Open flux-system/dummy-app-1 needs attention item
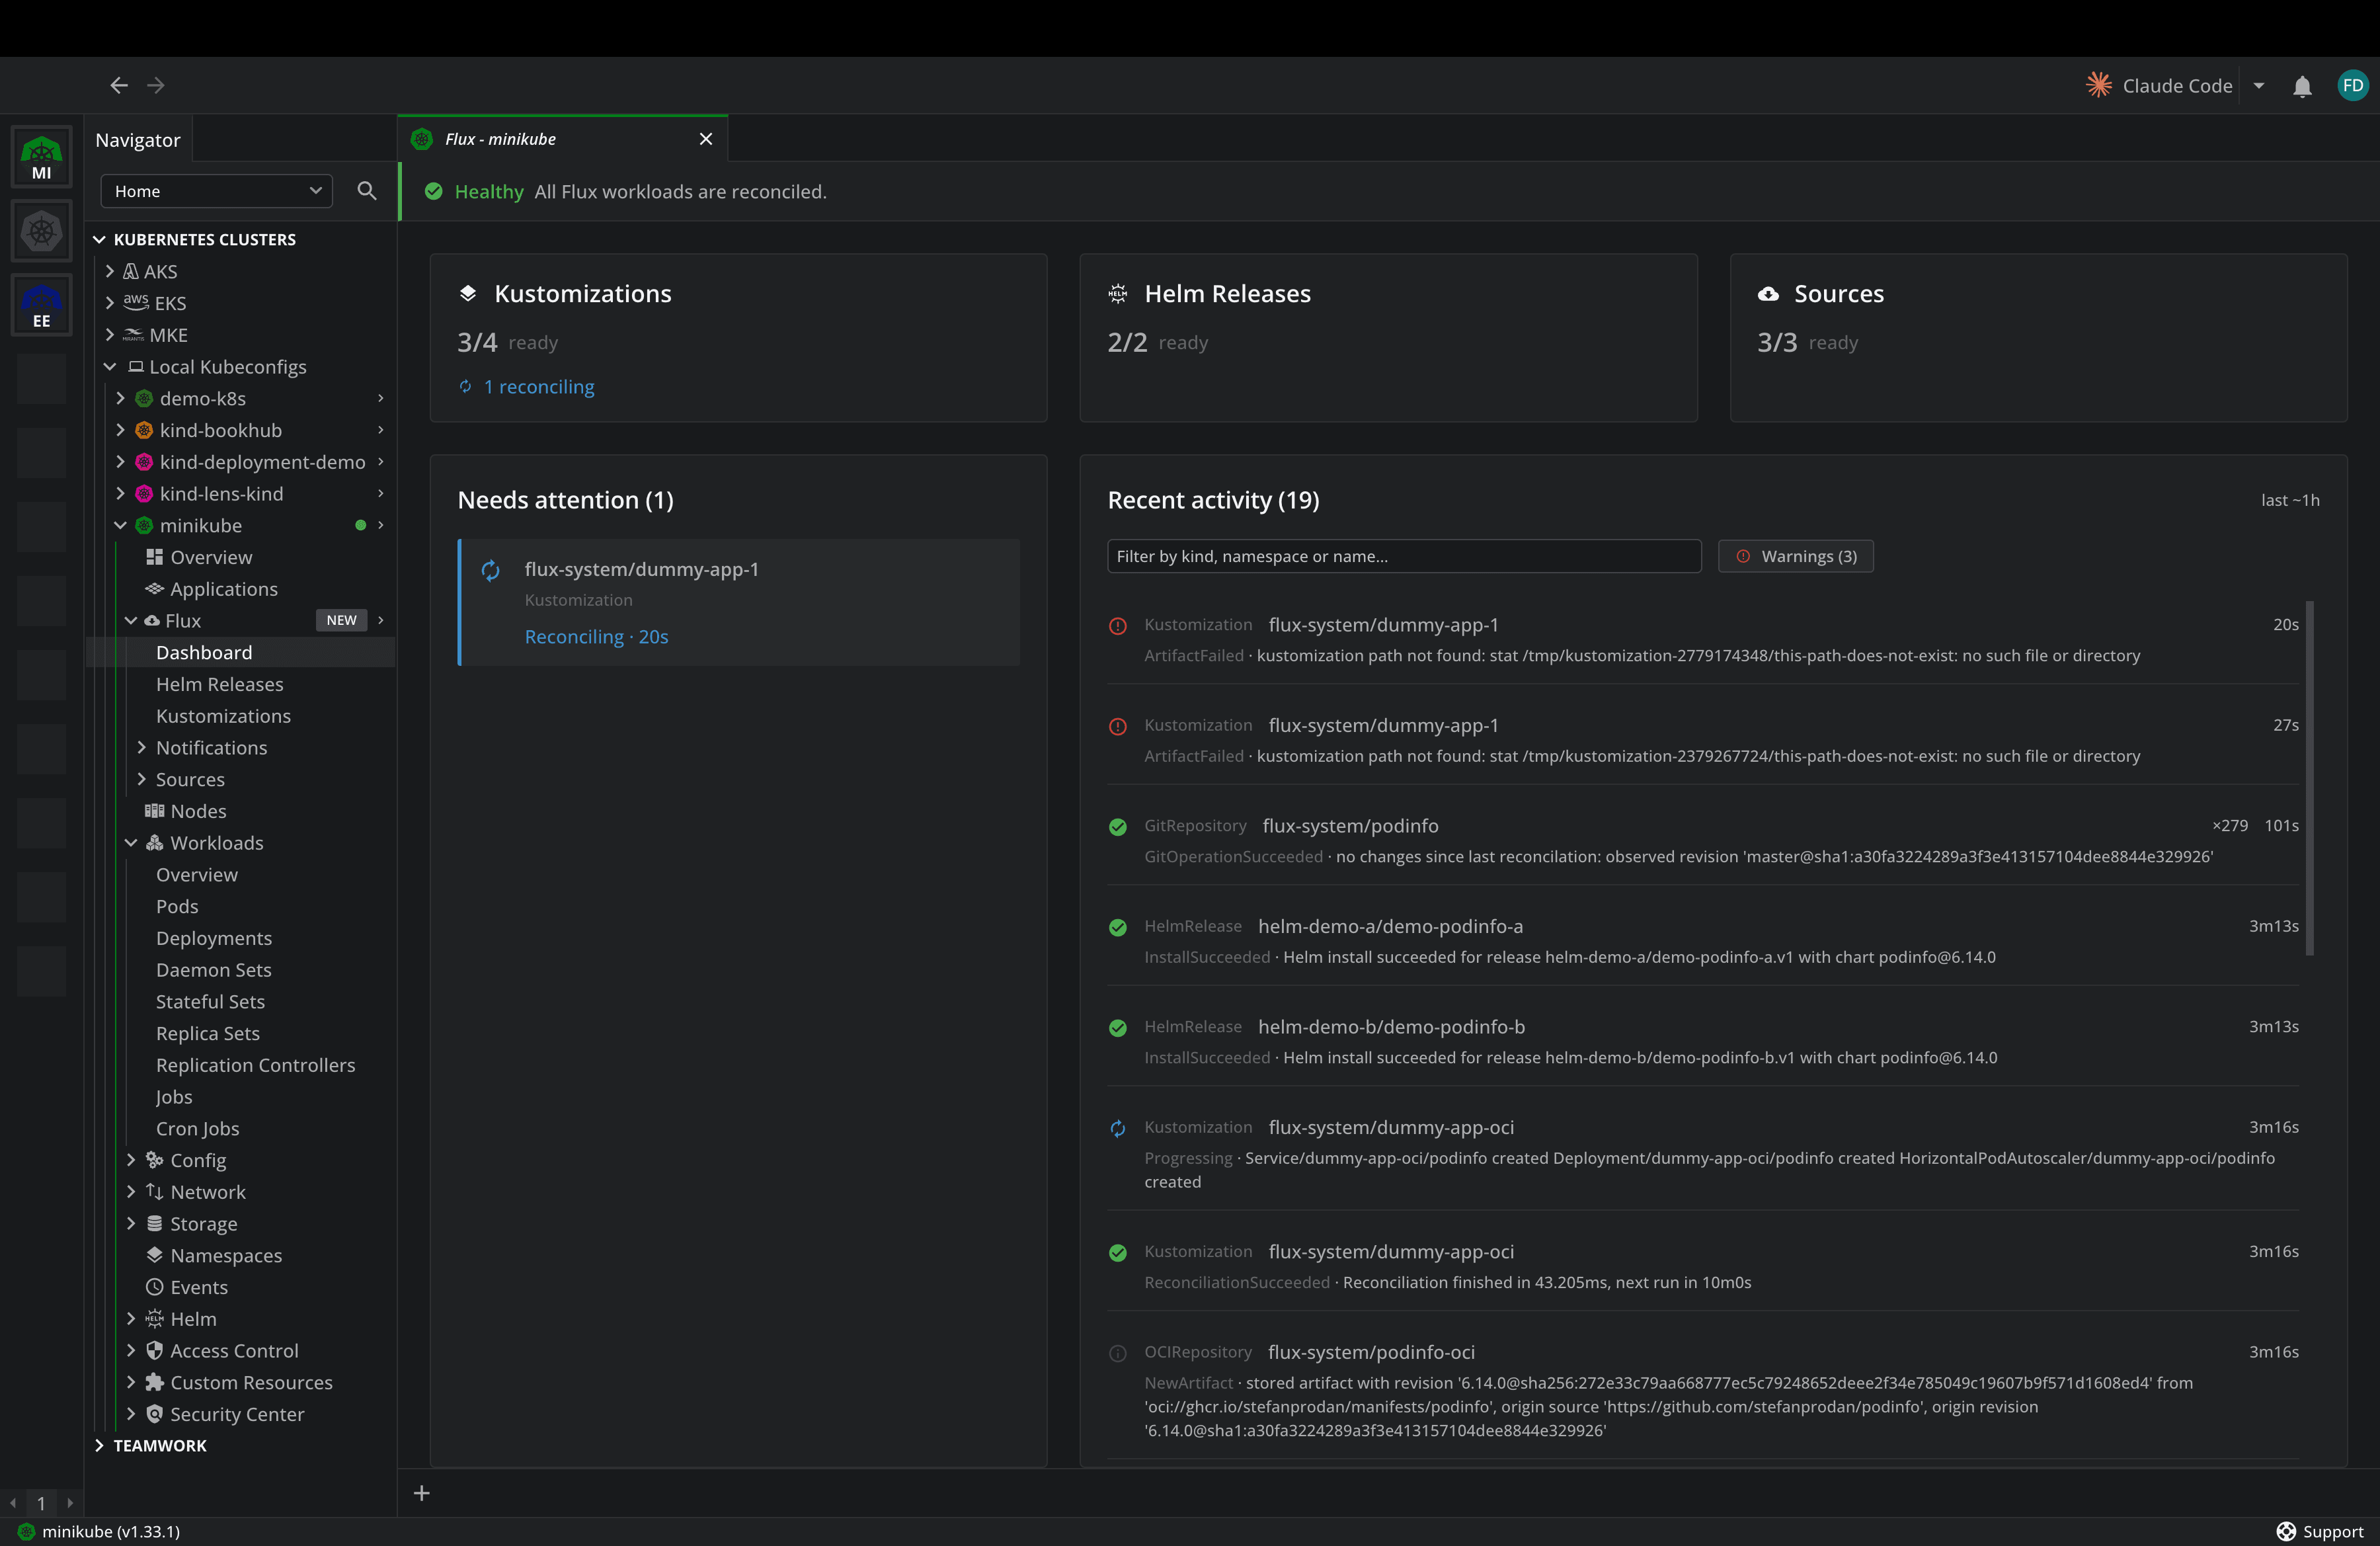The height and width of the screenshot is (1546, 2380). (x=739, y=602)
